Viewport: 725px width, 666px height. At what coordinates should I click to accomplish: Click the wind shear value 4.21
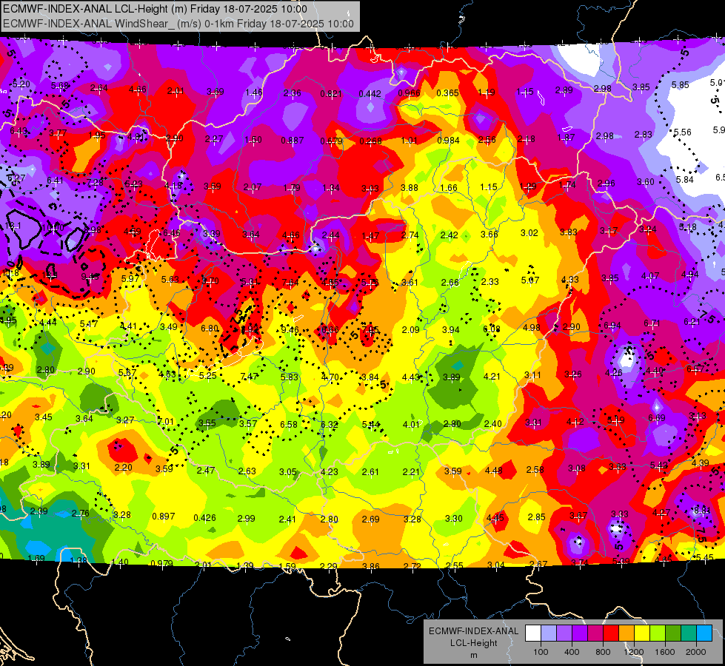(492, 376)
